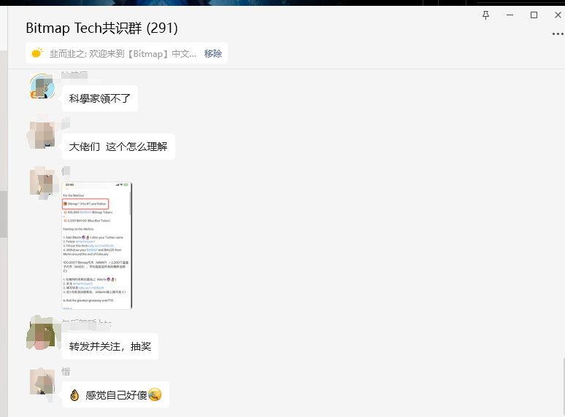Minimize the Bitmap Tech chat window
This screenshot has width=565, height=417.
(510, 15)
